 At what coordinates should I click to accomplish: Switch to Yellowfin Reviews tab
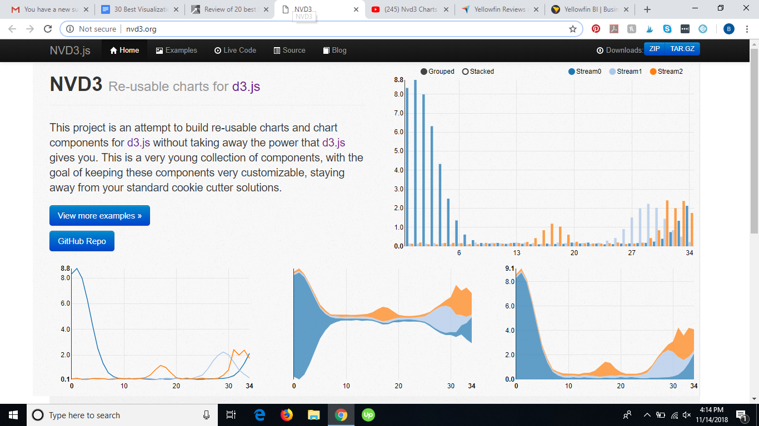click(500, 9)
